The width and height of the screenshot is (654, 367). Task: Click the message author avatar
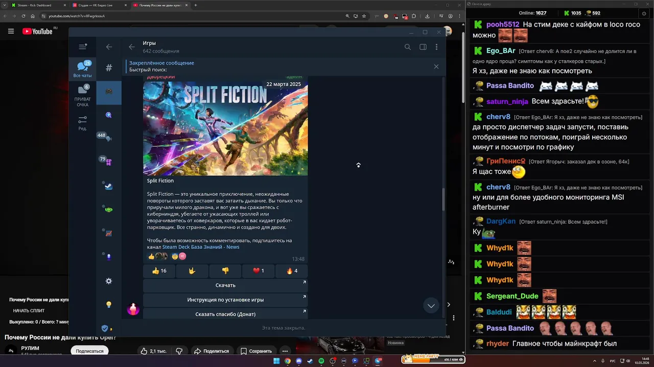133,308
